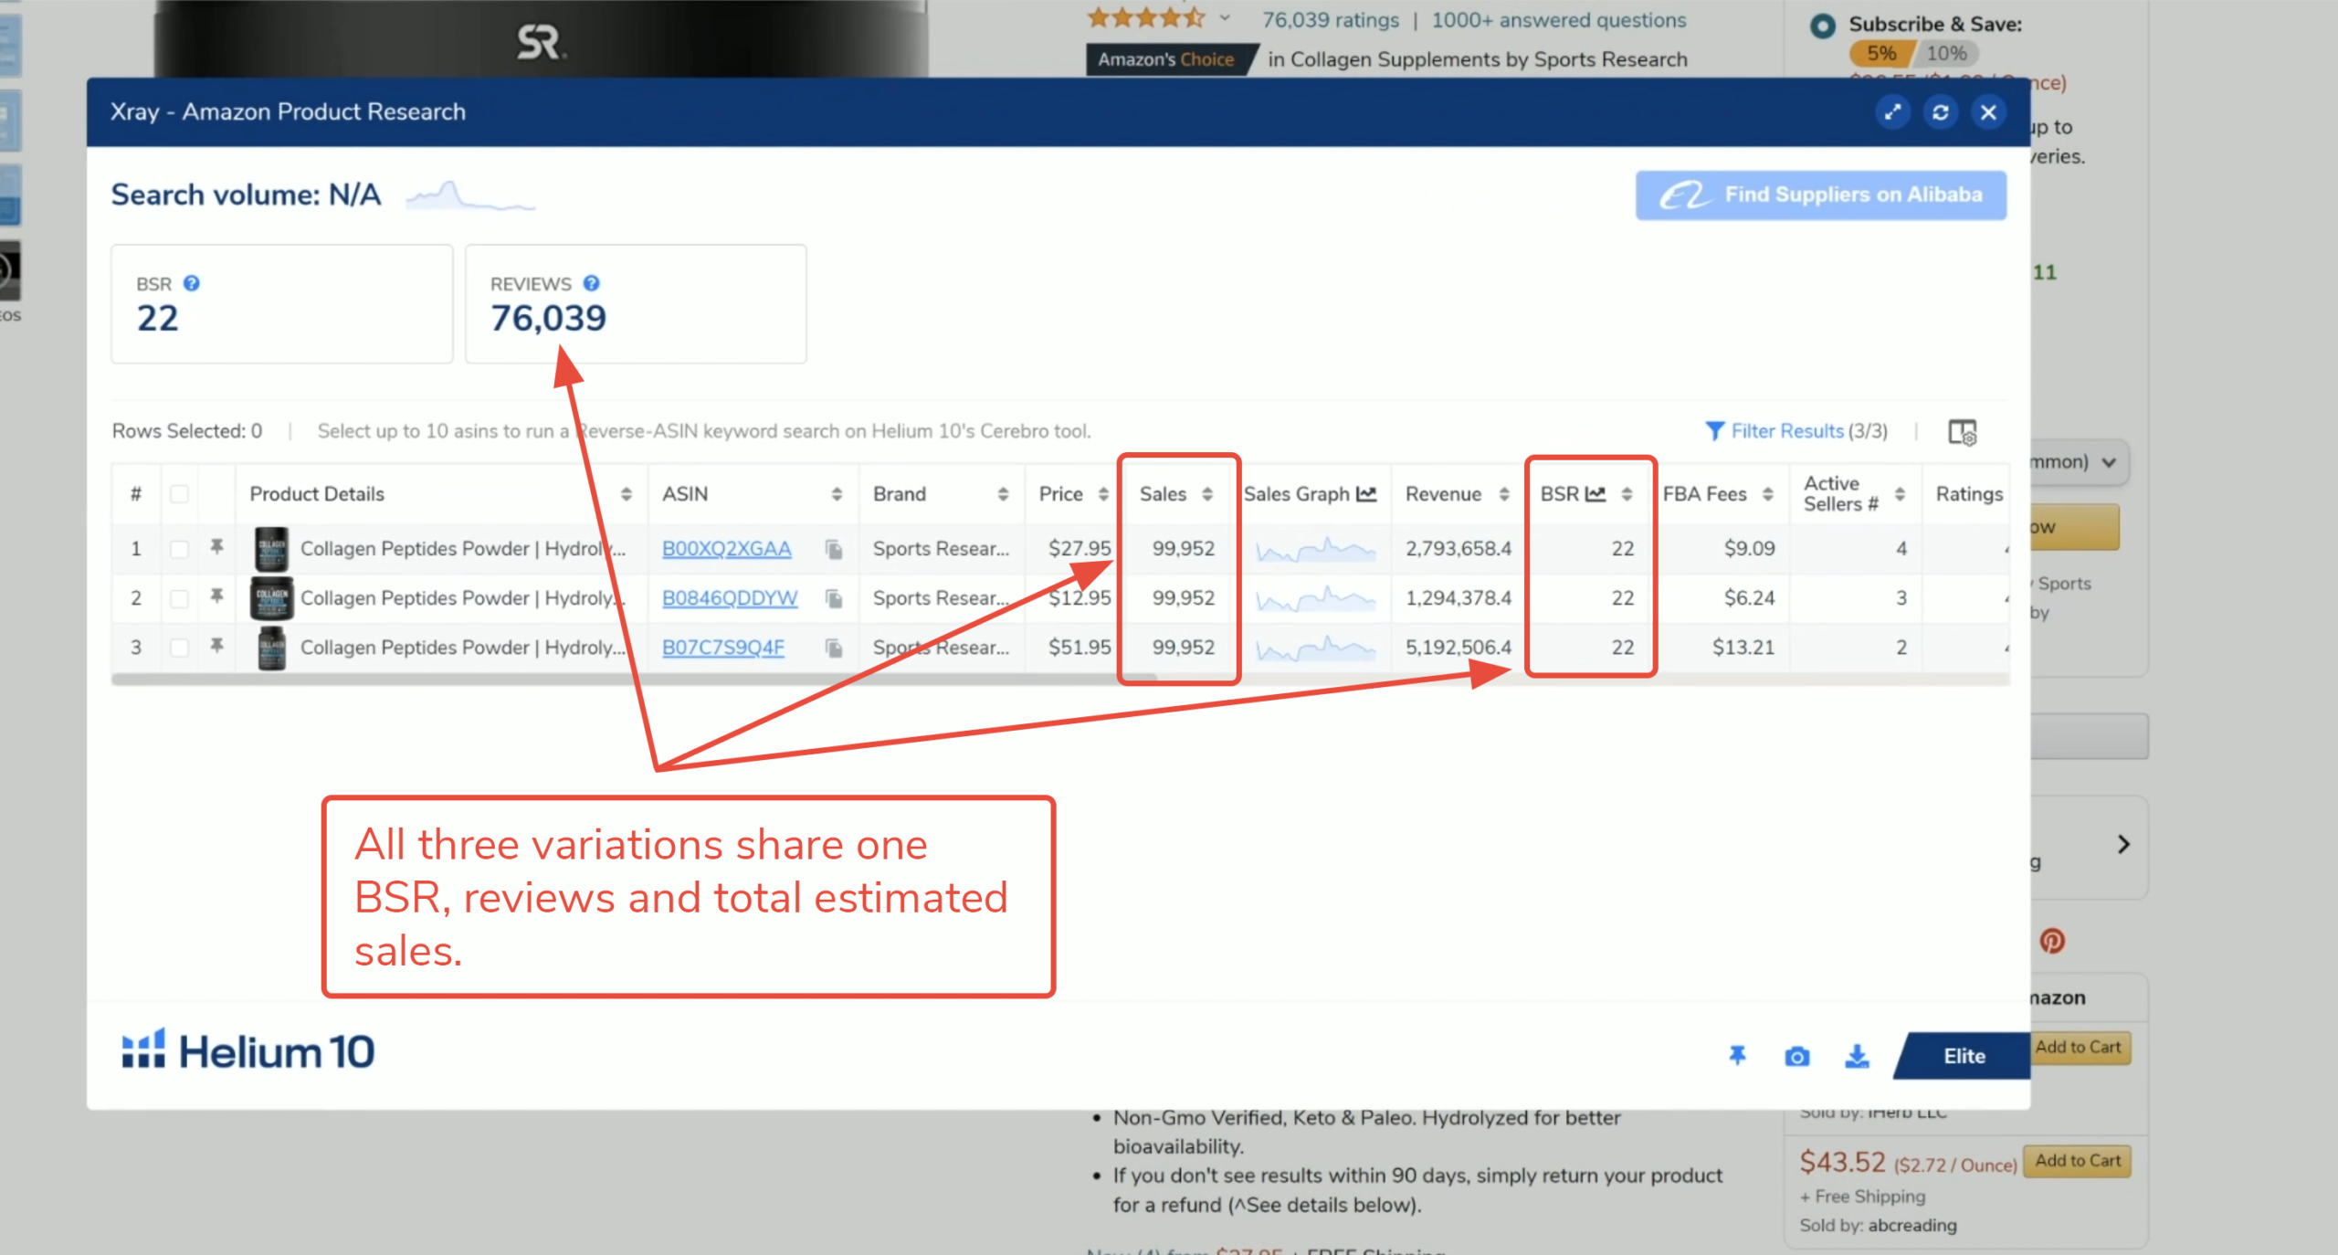Click the bottom pin icon beside camera
This screenshot has height=1255, width=2338.
1737,1056
